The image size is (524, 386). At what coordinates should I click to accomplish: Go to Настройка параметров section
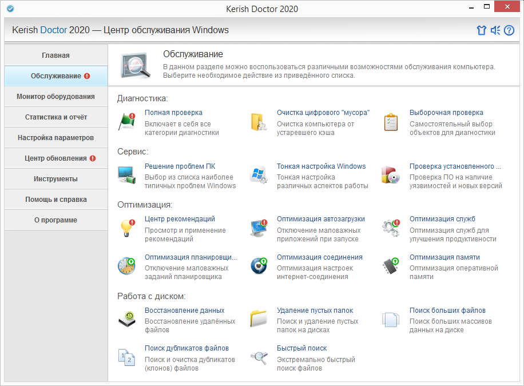tap(56, 138)
